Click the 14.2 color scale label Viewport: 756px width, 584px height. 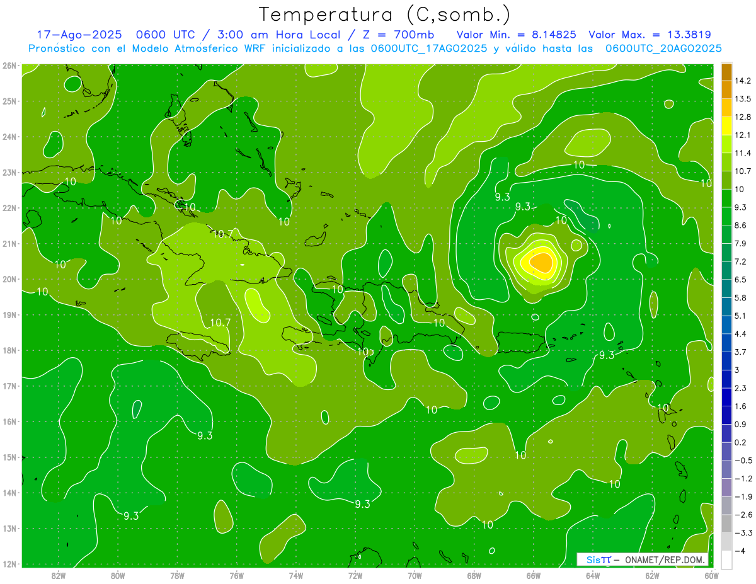pyautogui.click(x=742, y=81)
